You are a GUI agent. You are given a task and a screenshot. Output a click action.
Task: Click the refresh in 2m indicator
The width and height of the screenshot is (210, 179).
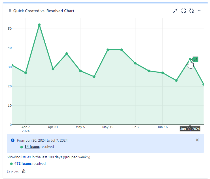coord(12,172)
